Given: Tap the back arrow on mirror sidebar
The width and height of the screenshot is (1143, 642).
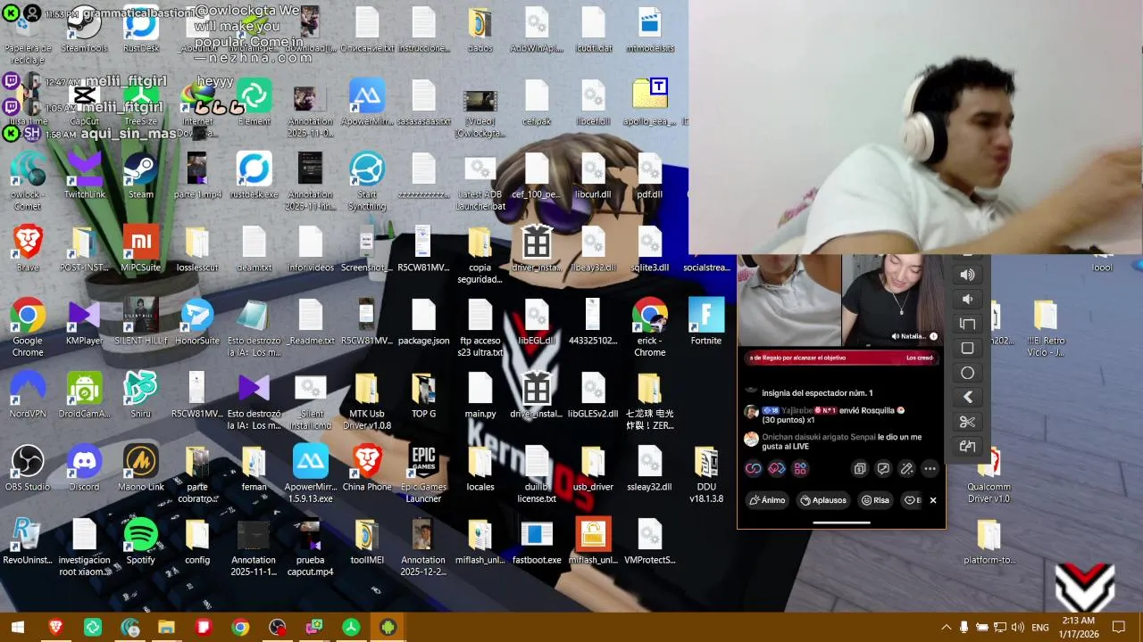Looking at the screenshot, I should point(967,397).
